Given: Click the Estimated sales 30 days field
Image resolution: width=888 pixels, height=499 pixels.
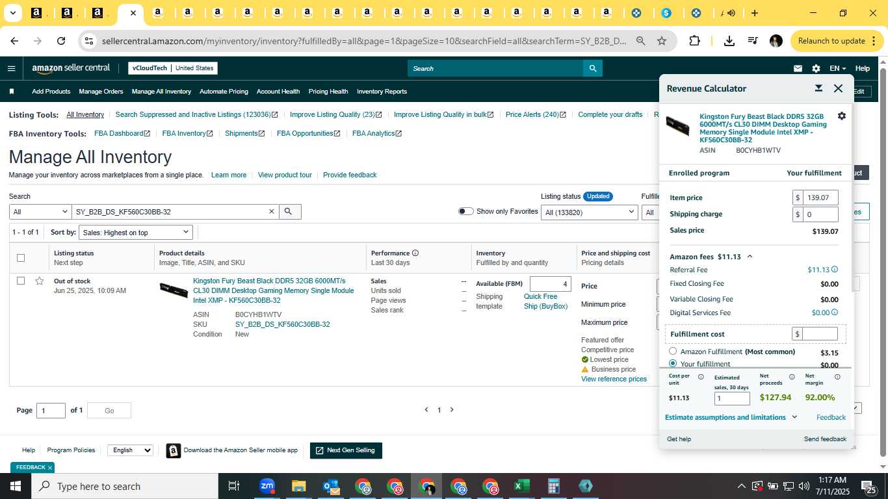Looking at the screenshot, I should coord(732,398).
